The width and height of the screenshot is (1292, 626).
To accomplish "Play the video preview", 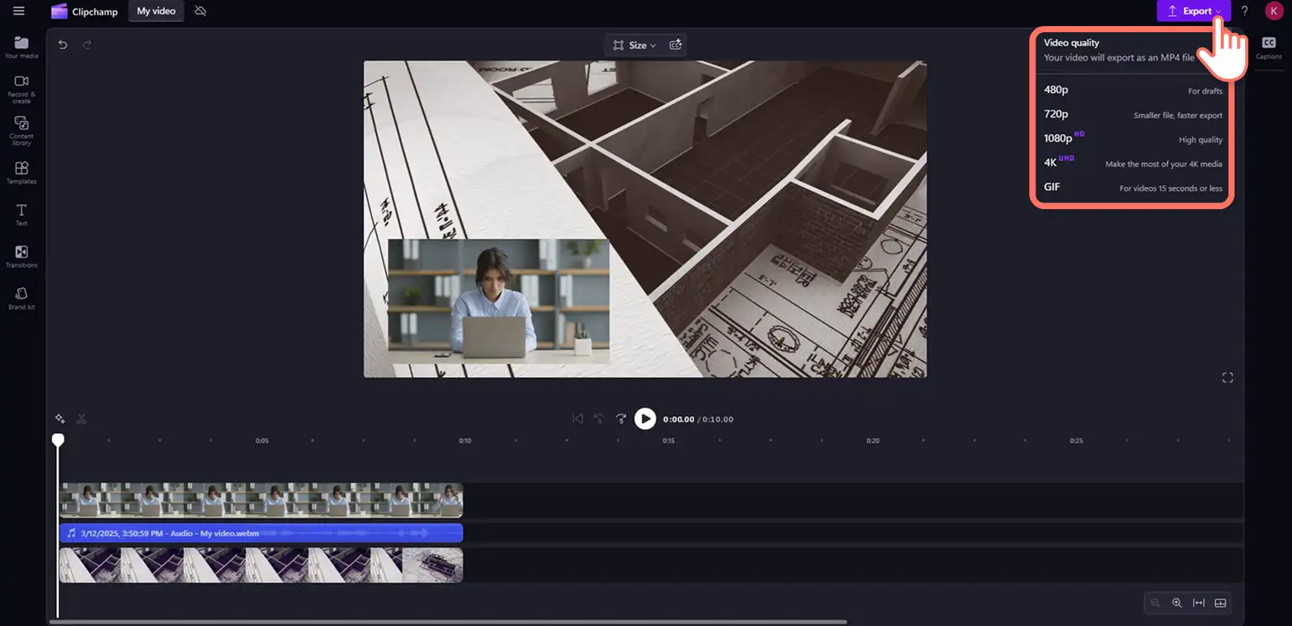I will [x=646, y=418].
